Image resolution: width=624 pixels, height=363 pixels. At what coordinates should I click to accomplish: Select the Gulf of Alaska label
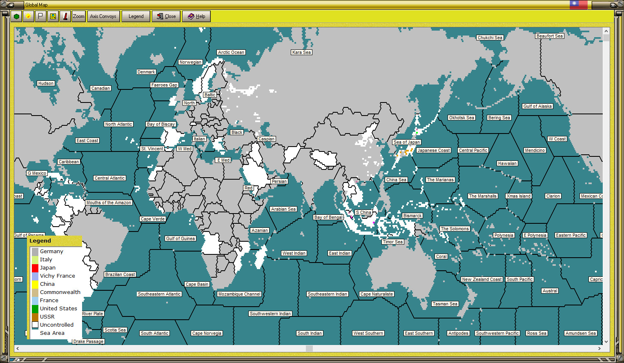click(538, 106)
